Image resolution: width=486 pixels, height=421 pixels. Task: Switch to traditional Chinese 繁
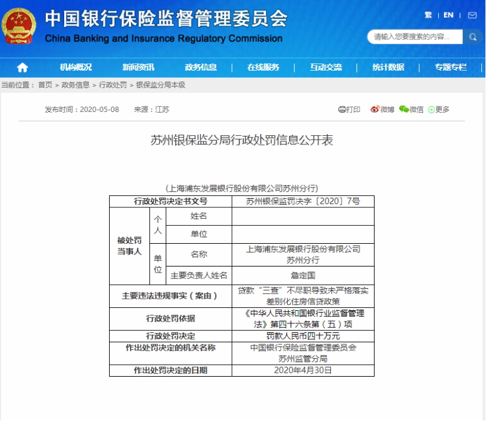[x=428, y=15]
